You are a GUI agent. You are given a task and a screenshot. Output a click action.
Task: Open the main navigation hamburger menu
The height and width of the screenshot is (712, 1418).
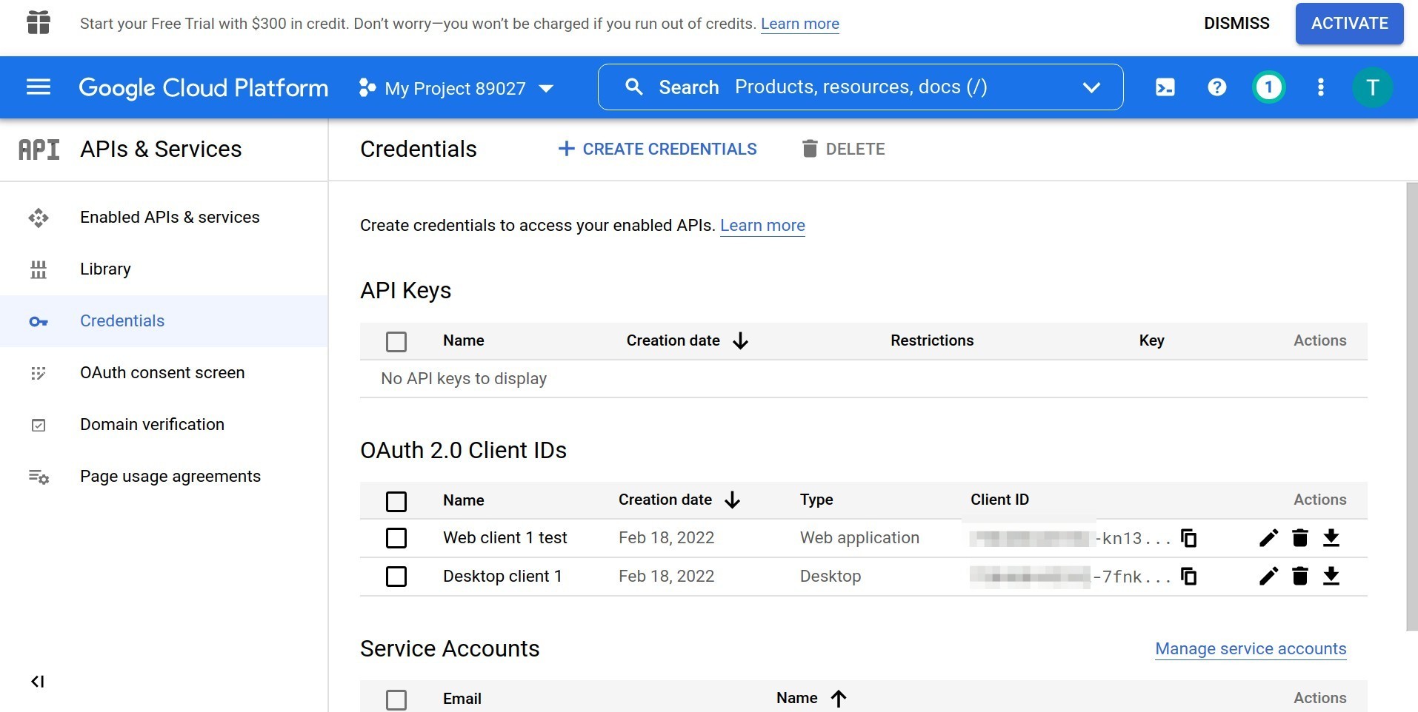(39, 87)
